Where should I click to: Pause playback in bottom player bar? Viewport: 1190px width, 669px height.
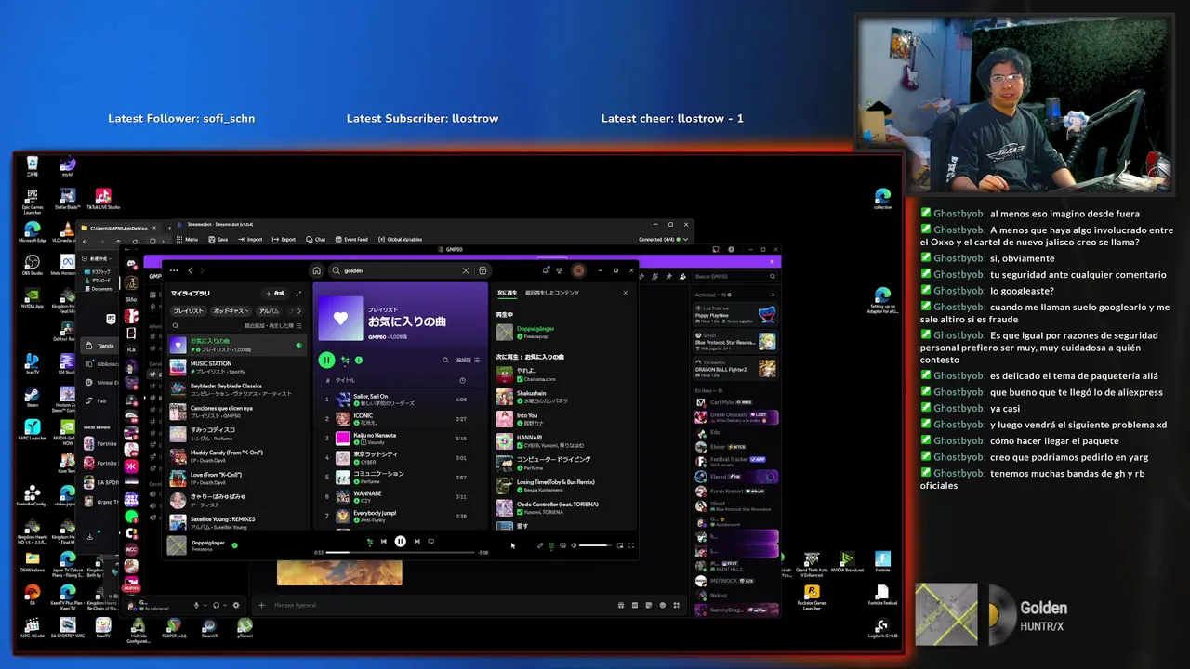pos(400,542)
